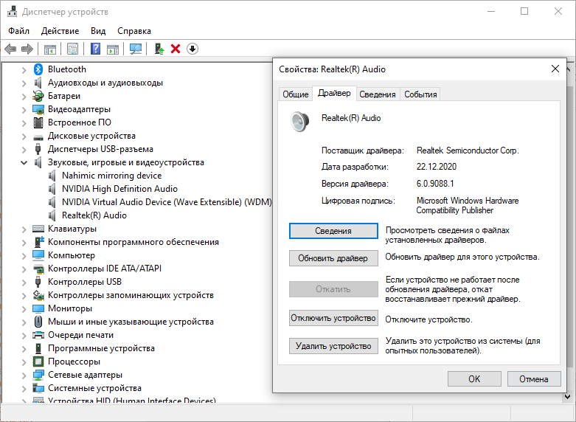Click the blue Help question mark toolbar icon
The height and width of the screenshot is (422, 576).
(96, 49)
